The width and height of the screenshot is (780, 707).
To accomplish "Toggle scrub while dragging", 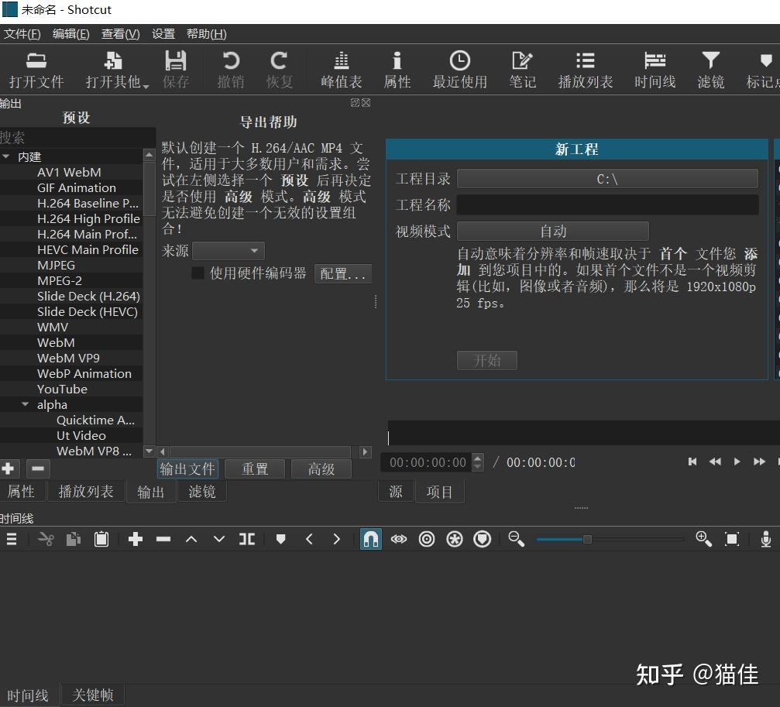I will (x=398, y=539).
